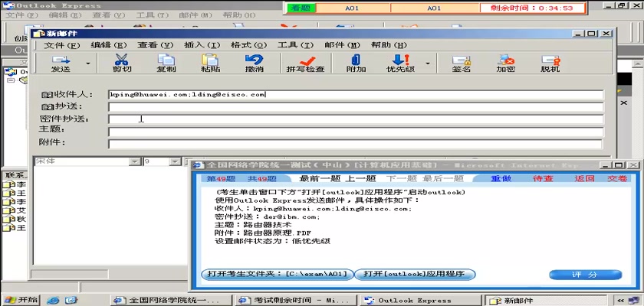Image resolution: width=644 pixels, height=306 pixels.
Task: Open the 邮件(M) menu in new mail window
Action: point(343,45)
